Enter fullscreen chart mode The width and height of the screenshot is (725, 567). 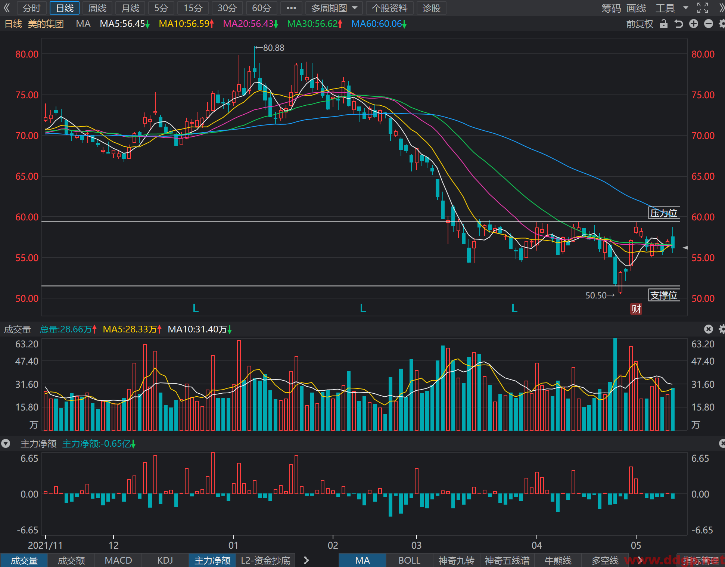click(703, 8)
